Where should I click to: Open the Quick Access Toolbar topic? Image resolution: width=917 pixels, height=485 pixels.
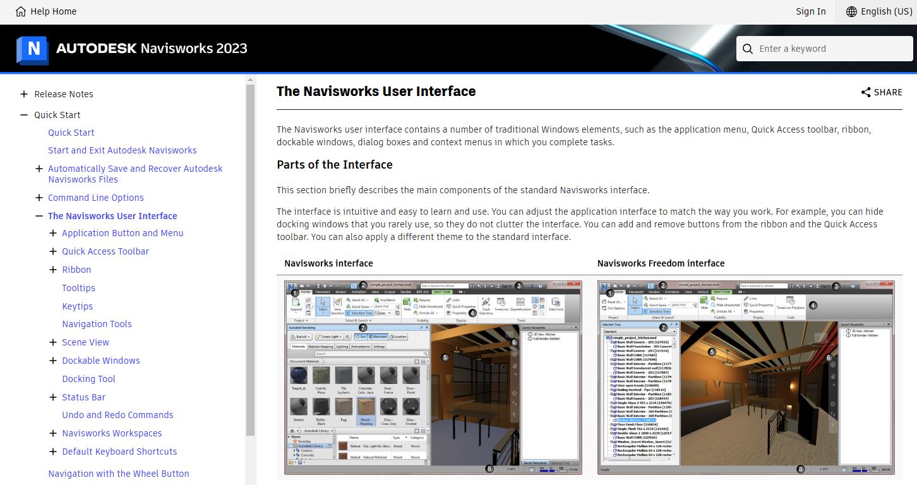click(105, 251)
